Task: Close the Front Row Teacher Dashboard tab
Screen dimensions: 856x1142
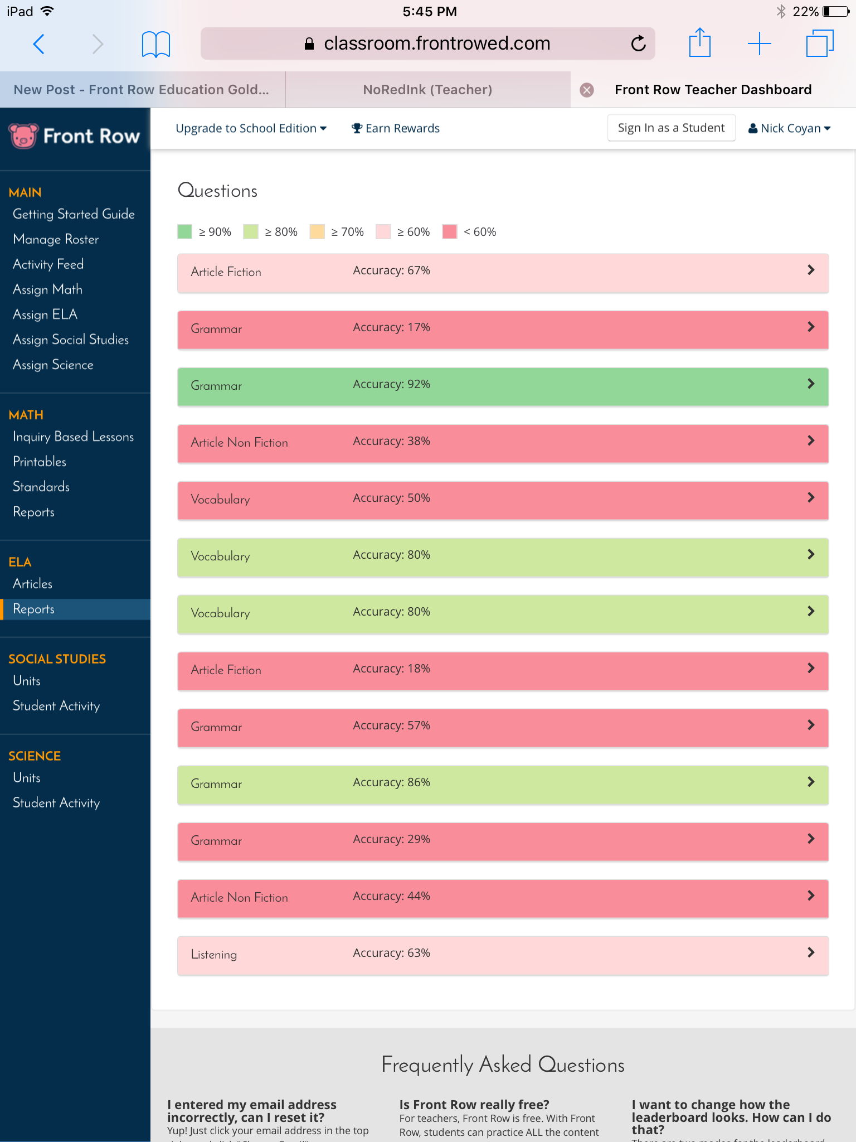Action: [586, 90]
